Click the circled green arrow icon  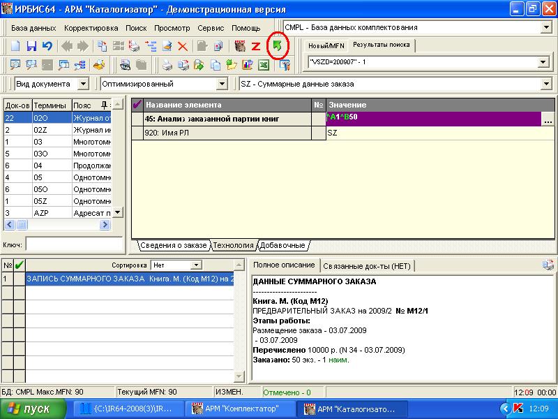278,46
